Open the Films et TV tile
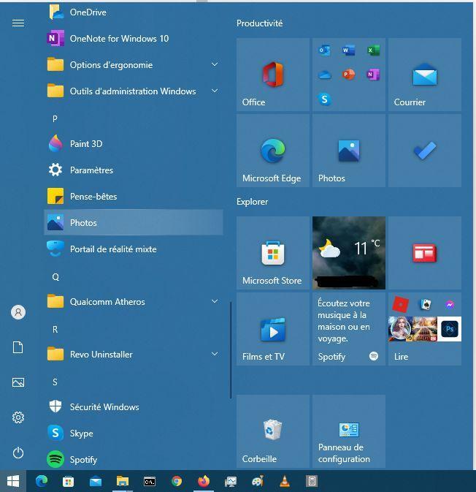The image size is (476, 492). [273, 329]
